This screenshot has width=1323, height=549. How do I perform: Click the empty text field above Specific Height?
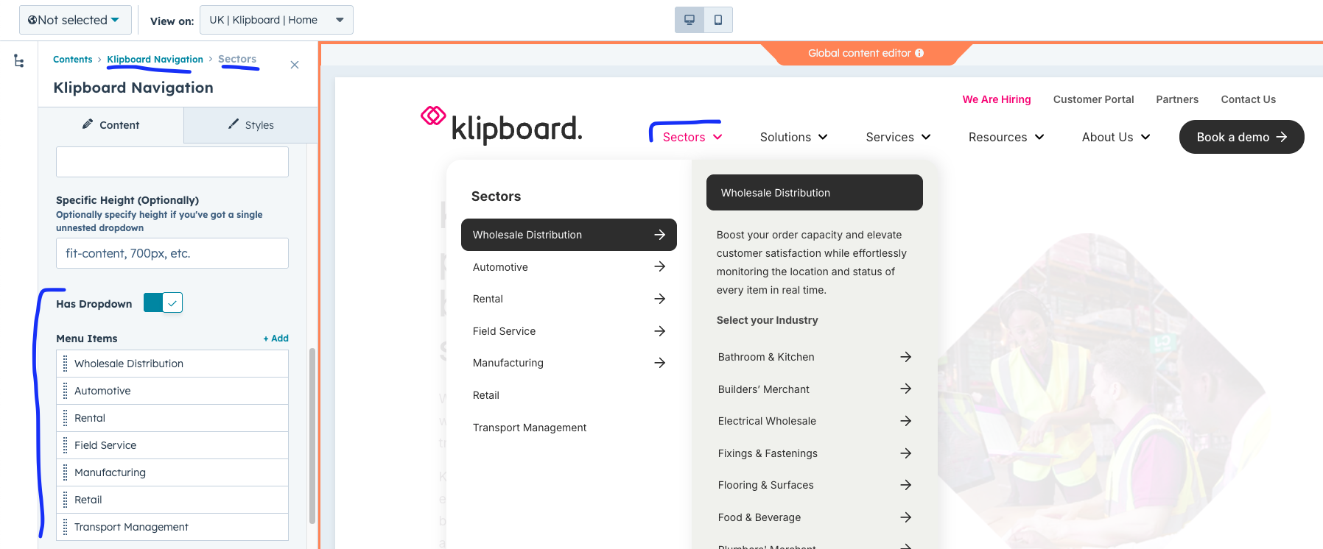[172, 162]
